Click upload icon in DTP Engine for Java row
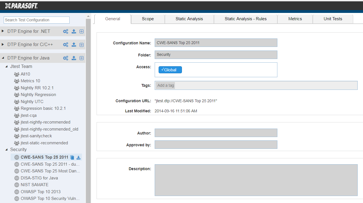The width and height of the screenshot is (363, 203). click(74, 58)
